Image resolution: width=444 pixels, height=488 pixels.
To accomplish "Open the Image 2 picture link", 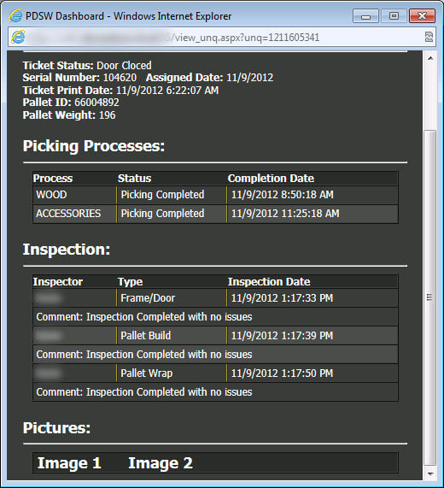I will 161,463.
